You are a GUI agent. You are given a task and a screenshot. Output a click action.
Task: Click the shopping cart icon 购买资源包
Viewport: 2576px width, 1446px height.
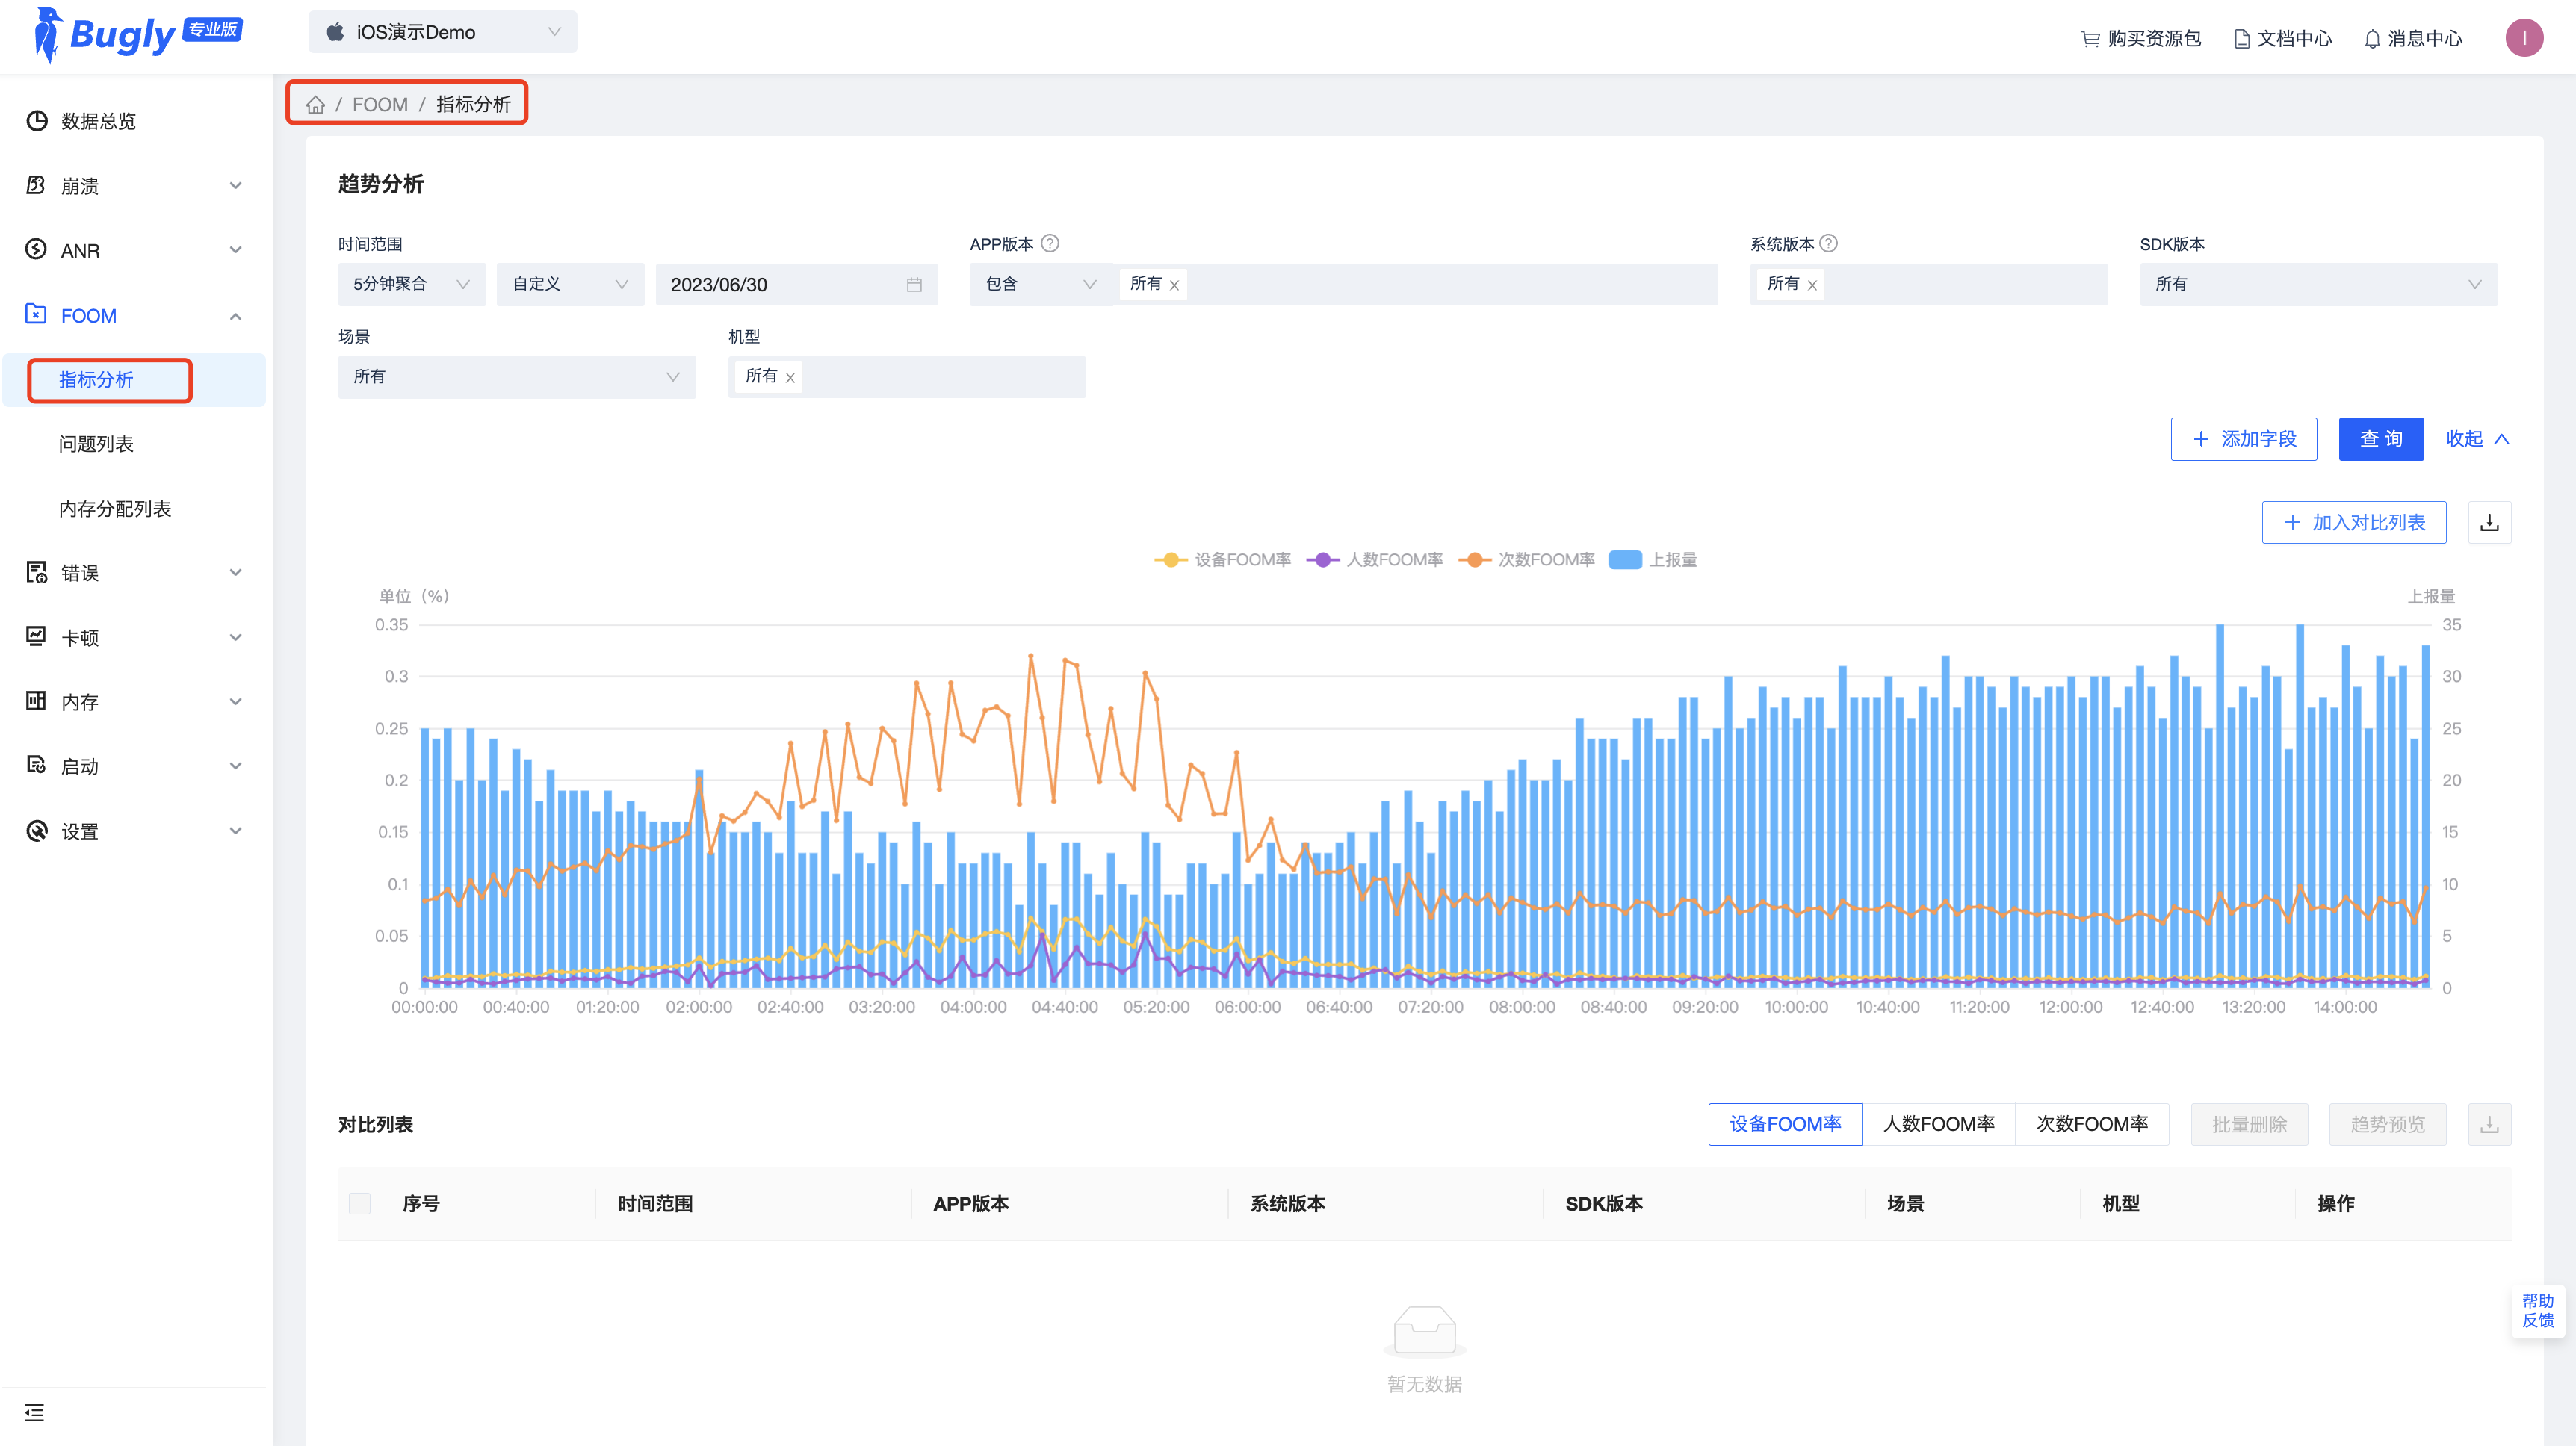(x=2090, y=39)
